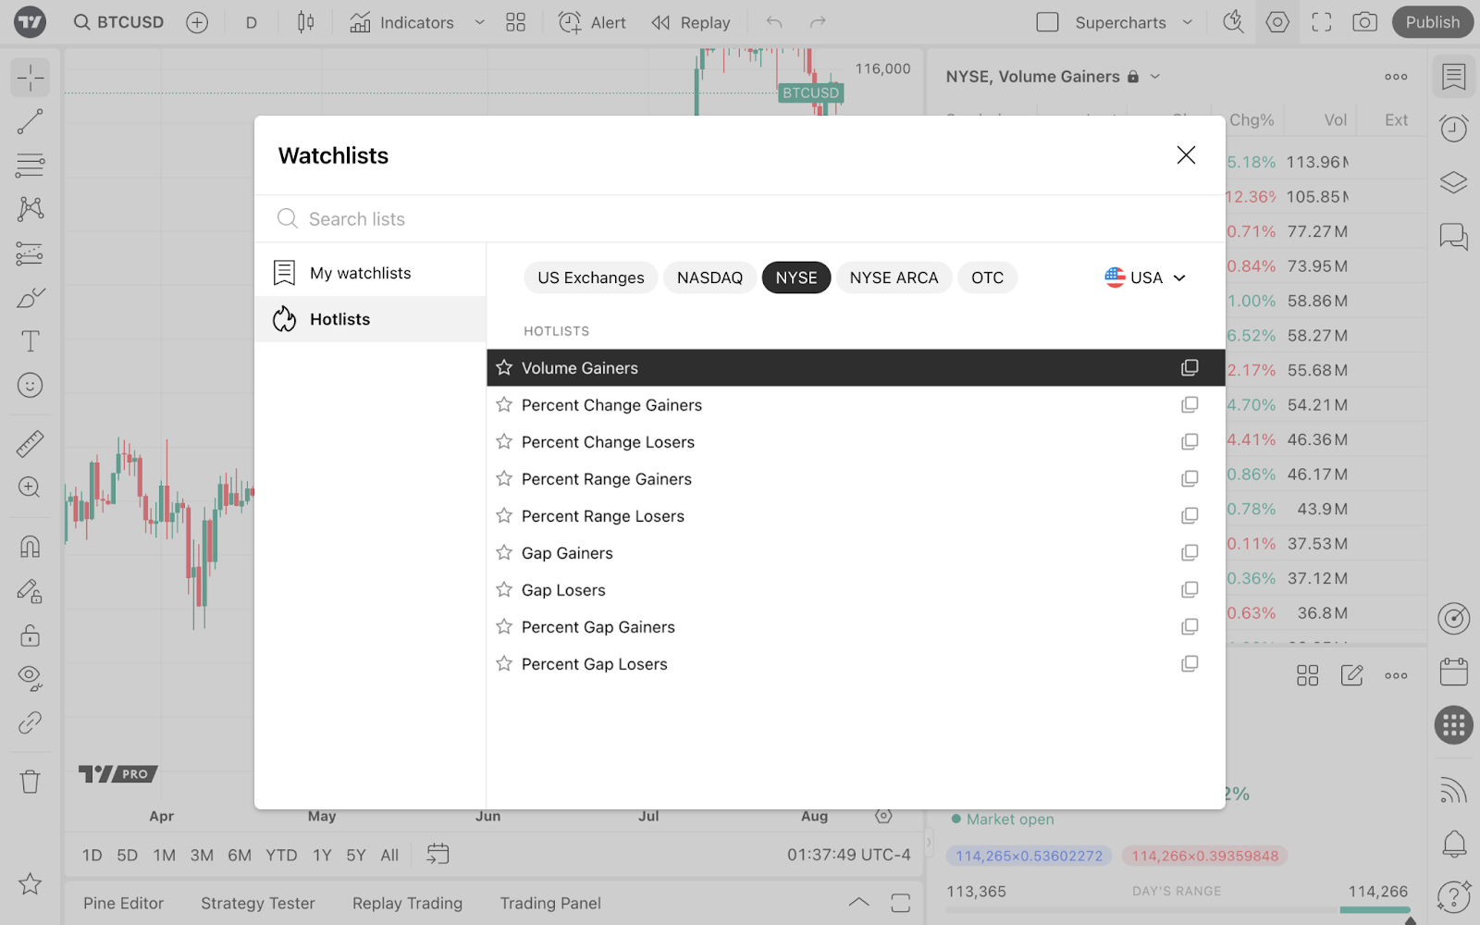Select the crosshair cursor tool
The image size is (1480, 925).
coord(31,78)
